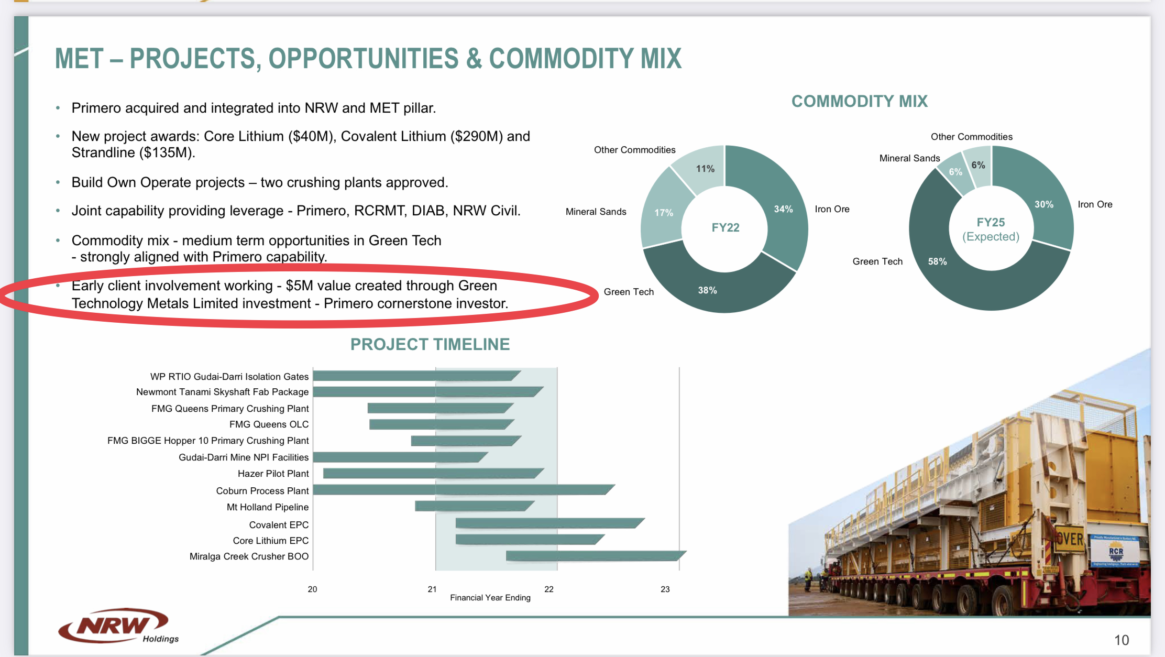The image size is (1165, 657).
Task: Click the 6% Mineral Sands segment in FY25
Action: [x=955, y=172]
